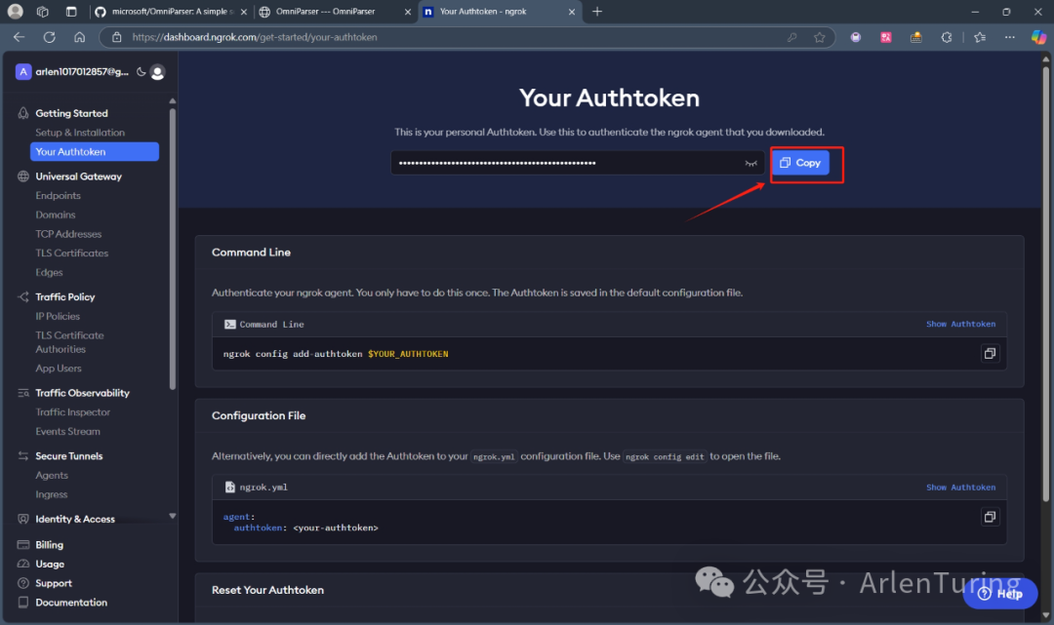1054x625 pixels.
Task: Copy the ngrok config add-authtoken command
Action: [x=990, y=354]
